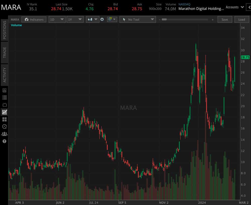Click the Save button
The image size is (251, 205).
pos(225,19)
